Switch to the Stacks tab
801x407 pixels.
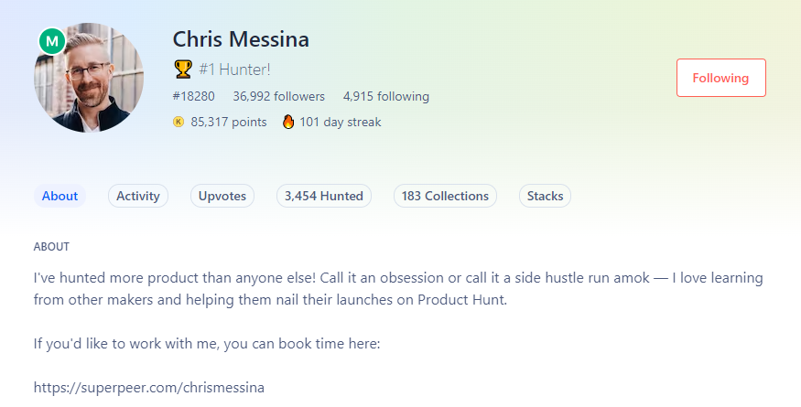coord(545,196)
